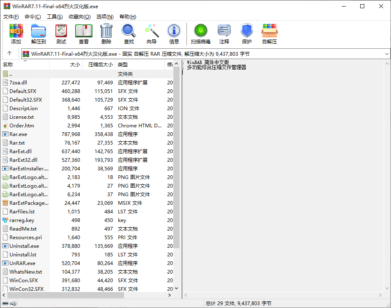
Task: Click the 删除 (Delete) trash icon
Action: pyautogui.click(x=106, y=34)
